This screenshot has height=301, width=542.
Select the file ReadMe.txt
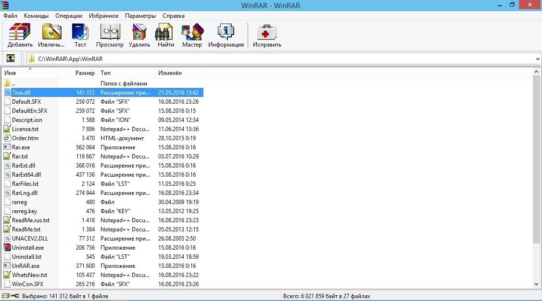[x=26, y=229]
